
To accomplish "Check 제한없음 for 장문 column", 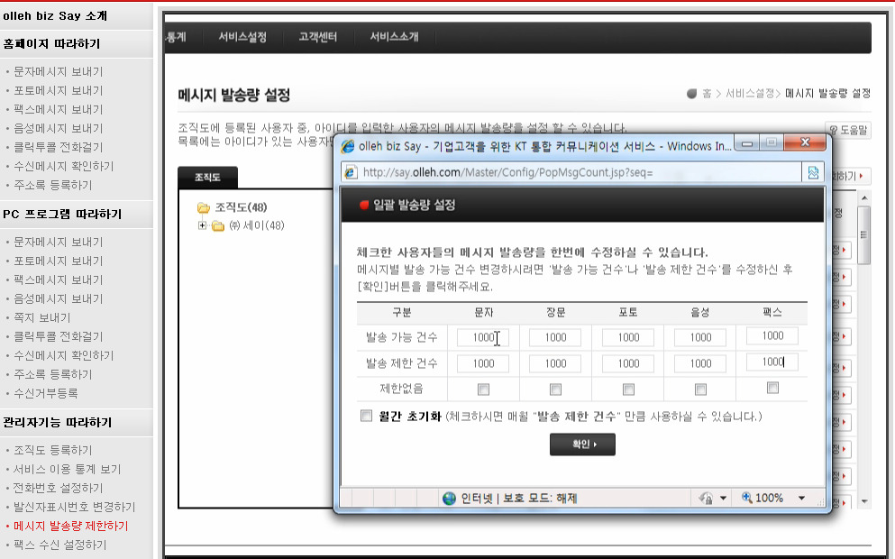I will pyautogui.click(x=555, y=389).
